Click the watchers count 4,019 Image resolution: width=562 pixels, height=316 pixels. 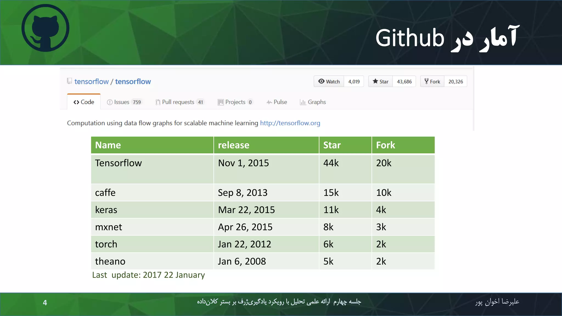pyautogui.click(x=354, y=81)
